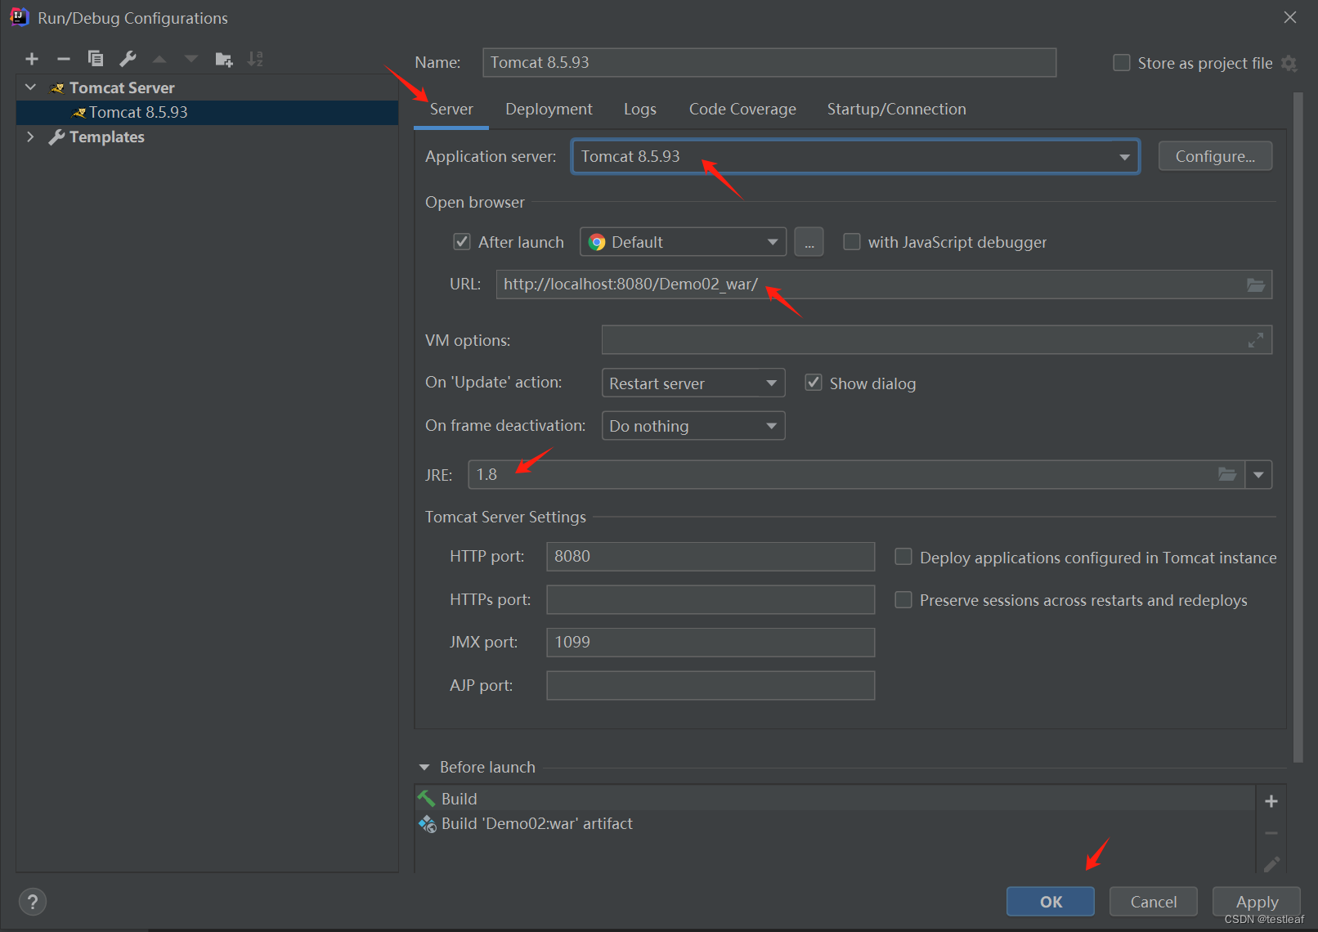Sort configurations alphabetically icon
Viewport: 1318px width, 932px height.
(255, 59)
